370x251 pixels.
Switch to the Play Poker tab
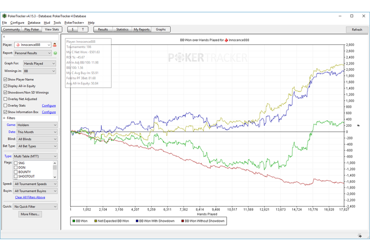coord(32,30)
